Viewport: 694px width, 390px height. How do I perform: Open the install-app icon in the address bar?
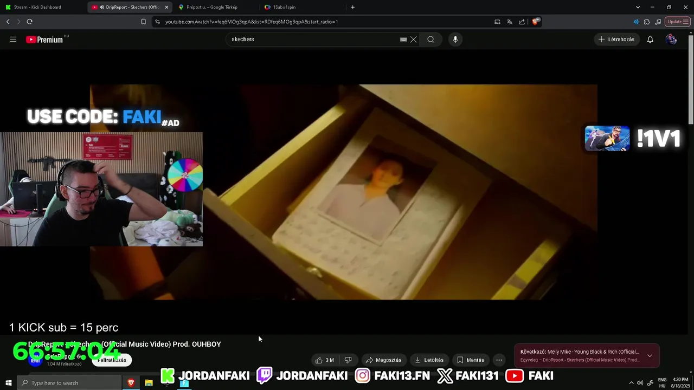pos(497,22)
